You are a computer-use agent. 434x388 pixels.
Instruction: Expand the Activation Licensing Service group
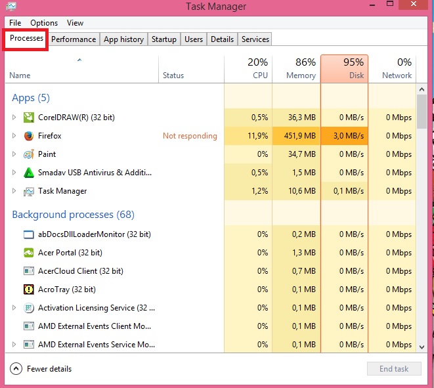pos(14,307)
